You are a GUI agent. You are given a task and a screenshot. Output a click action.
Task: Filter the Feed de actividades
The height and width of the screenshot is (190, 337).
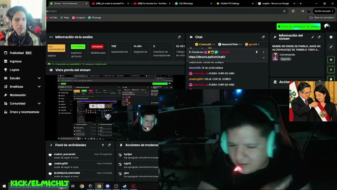[103, 145]
